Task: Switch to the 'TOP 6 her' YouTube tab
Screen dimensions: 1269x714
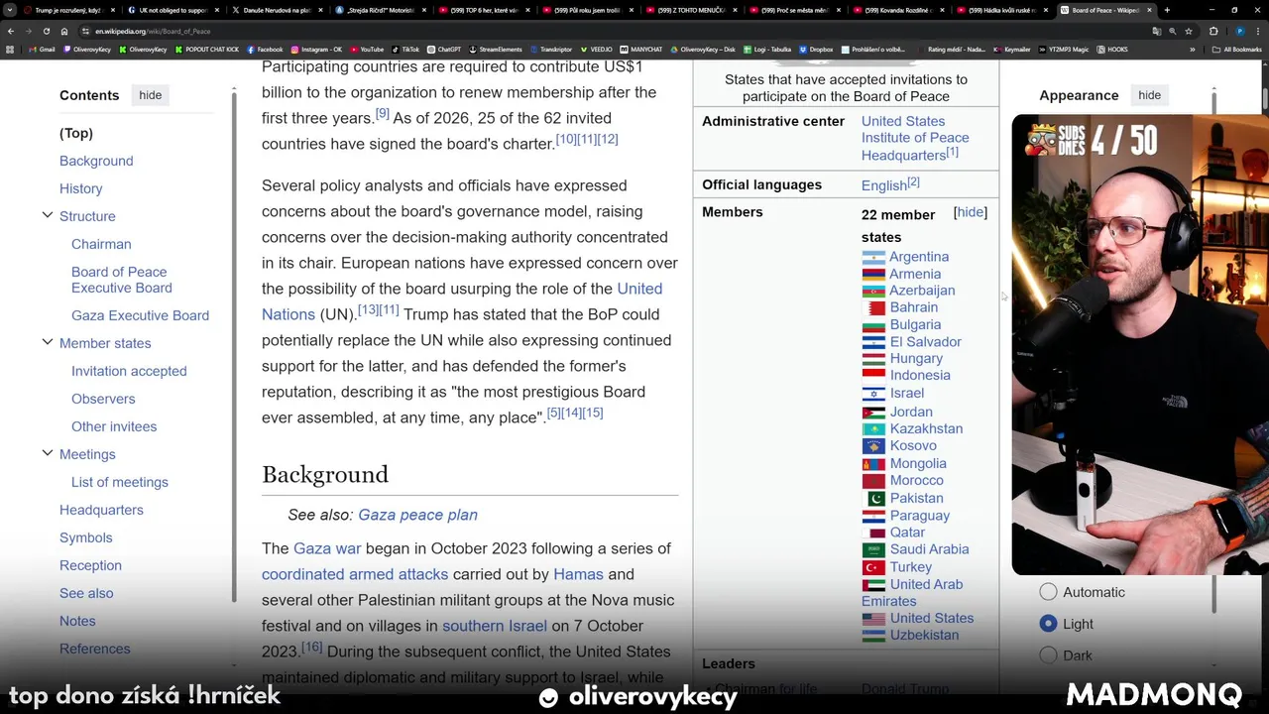Action: coord(483,10)
